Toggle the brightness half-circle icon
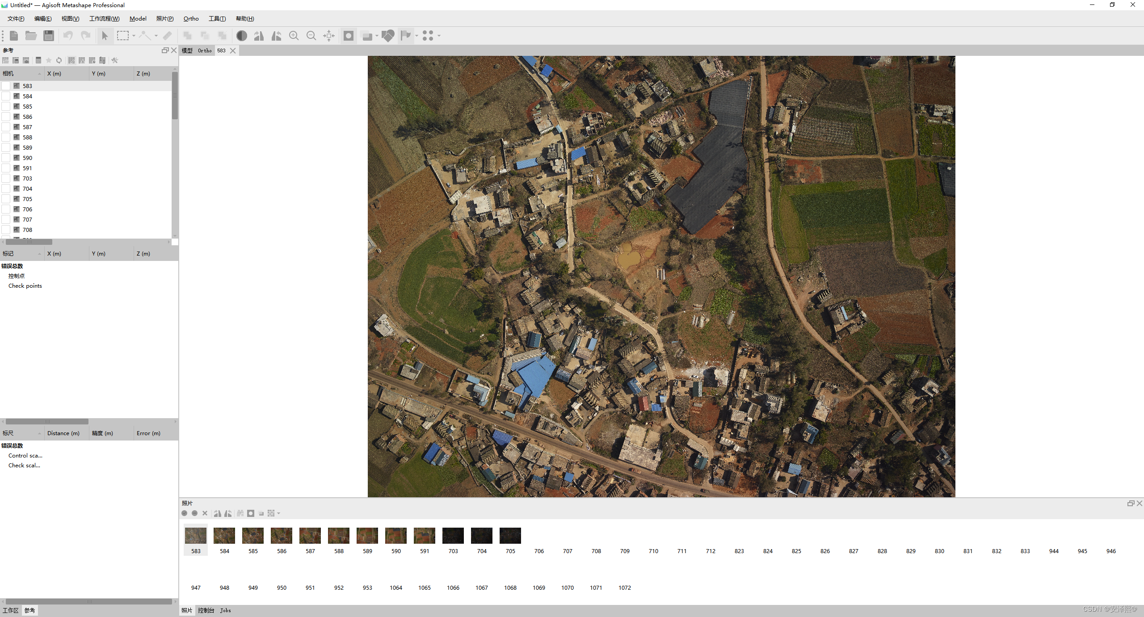1144x617 pixels. [x=242, y=36]
